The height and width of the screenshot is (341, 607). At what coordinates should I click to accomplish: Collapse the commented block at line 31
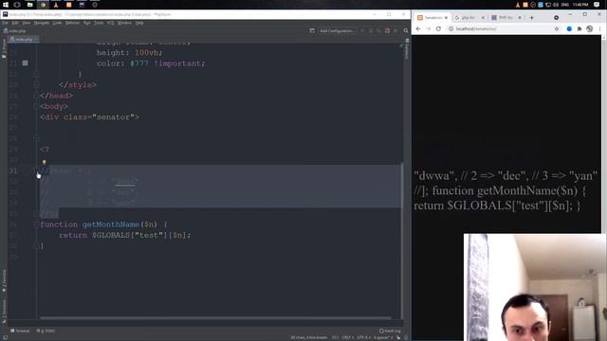click(x=36, y=170)
